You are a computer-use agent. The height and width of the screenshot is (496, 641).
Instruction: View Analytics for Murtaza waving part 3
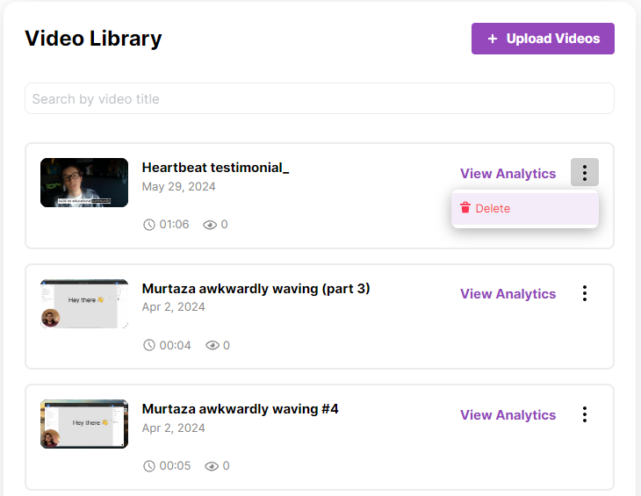coord(508,294)
